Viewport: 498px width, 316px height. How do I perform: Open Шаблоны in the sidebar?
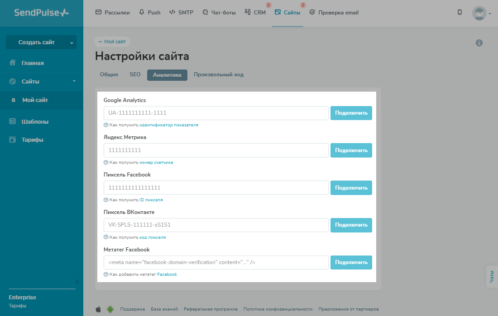[35, 121]
